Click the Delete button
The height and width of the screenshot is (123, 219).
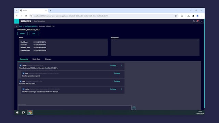[x=22, y=33]
